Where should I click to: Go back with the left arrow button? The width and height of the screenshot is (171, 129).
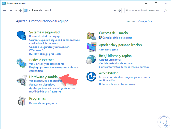tap(4, 11)
